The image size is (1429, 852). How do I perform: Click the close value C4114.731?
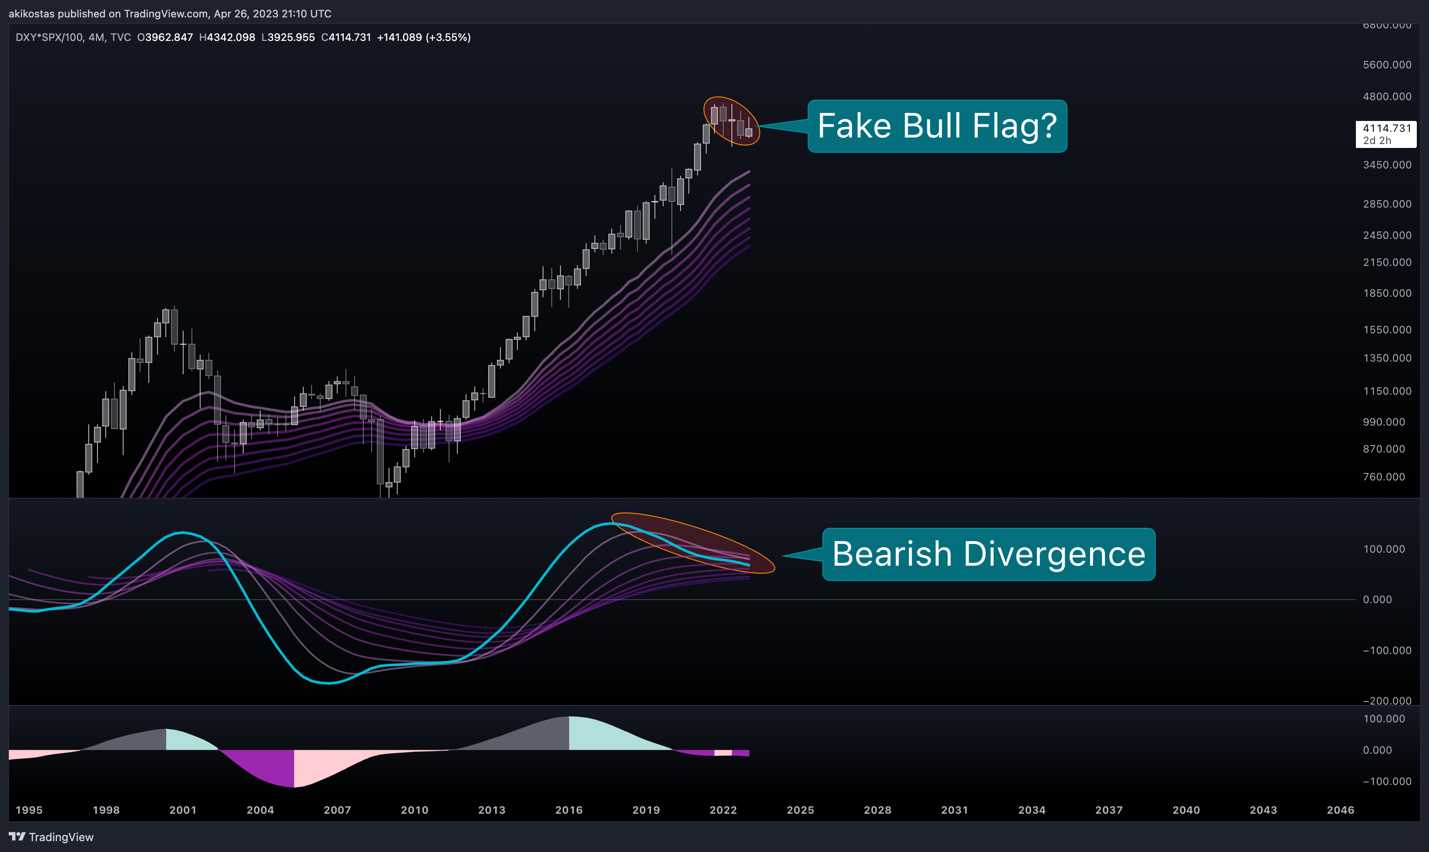tap(346, 37)
